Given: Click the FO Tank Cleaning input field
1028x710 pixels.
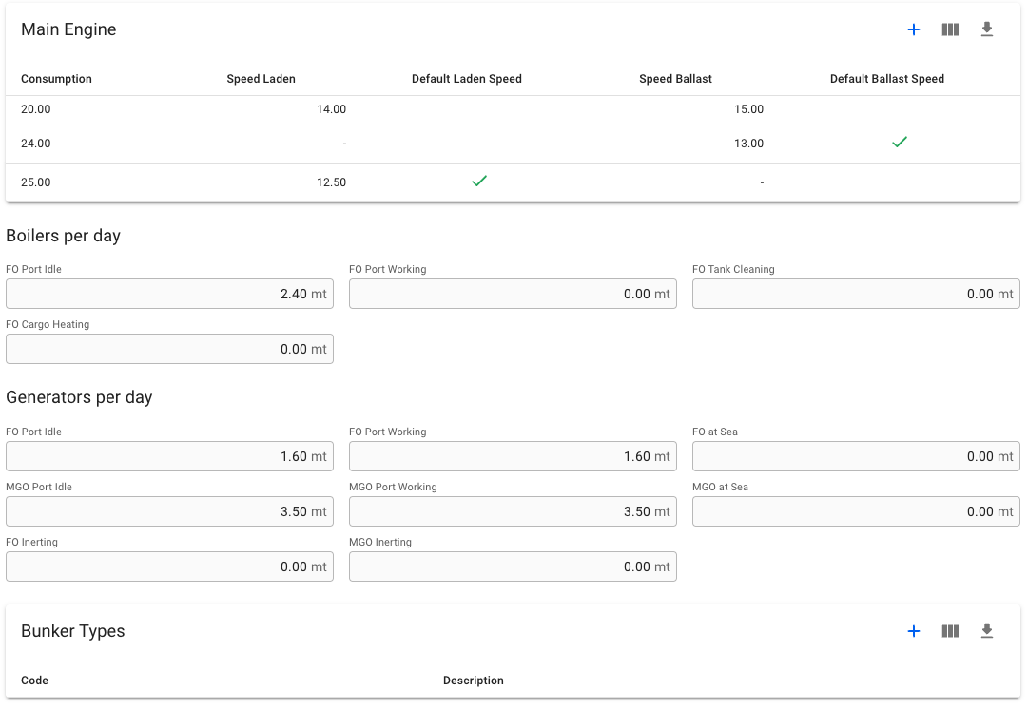Looking at the screenshot, I should pyautogui.click(x=855, y=294).
